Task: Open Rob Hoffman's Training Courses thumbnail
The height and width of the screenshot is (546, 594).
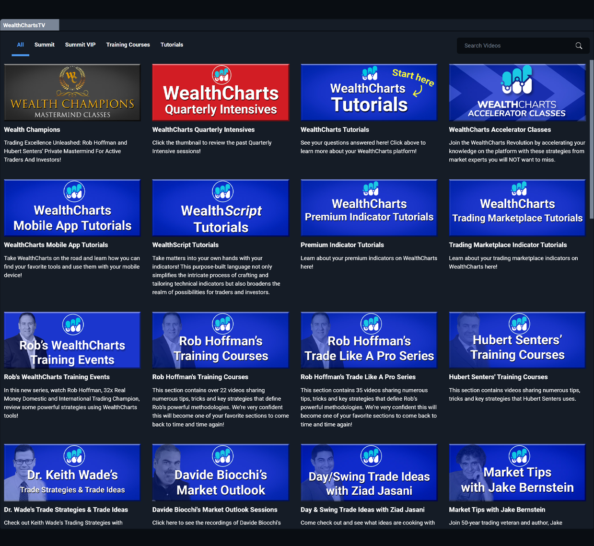Action: coord(221,340)
